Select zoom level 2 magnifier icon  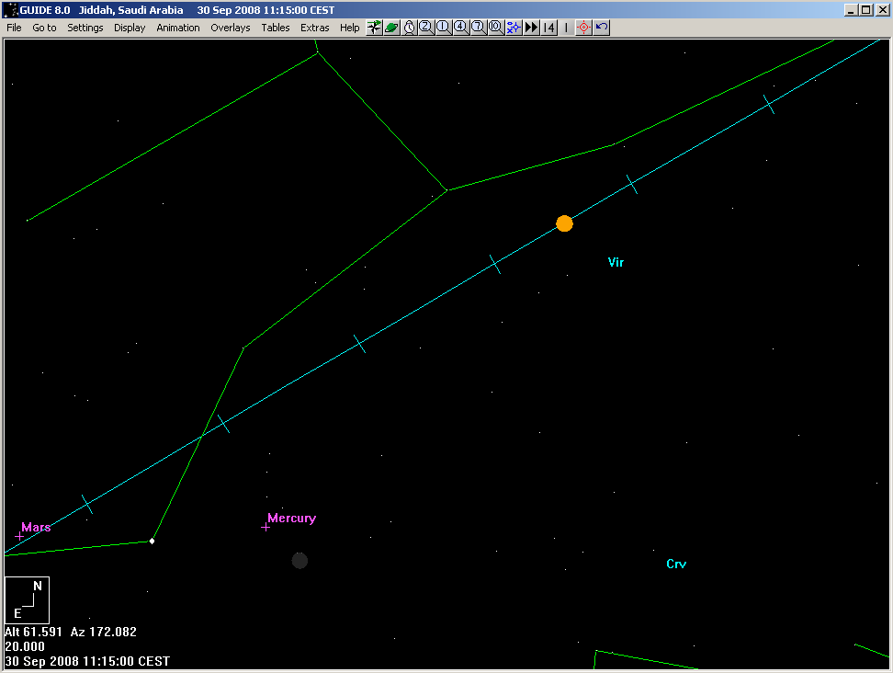click(426, 28)
